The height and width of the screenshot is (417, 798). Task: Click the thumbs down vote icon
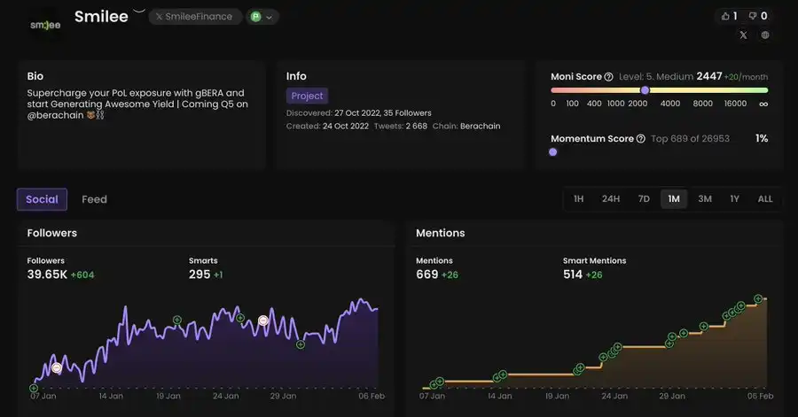[753, 16]
